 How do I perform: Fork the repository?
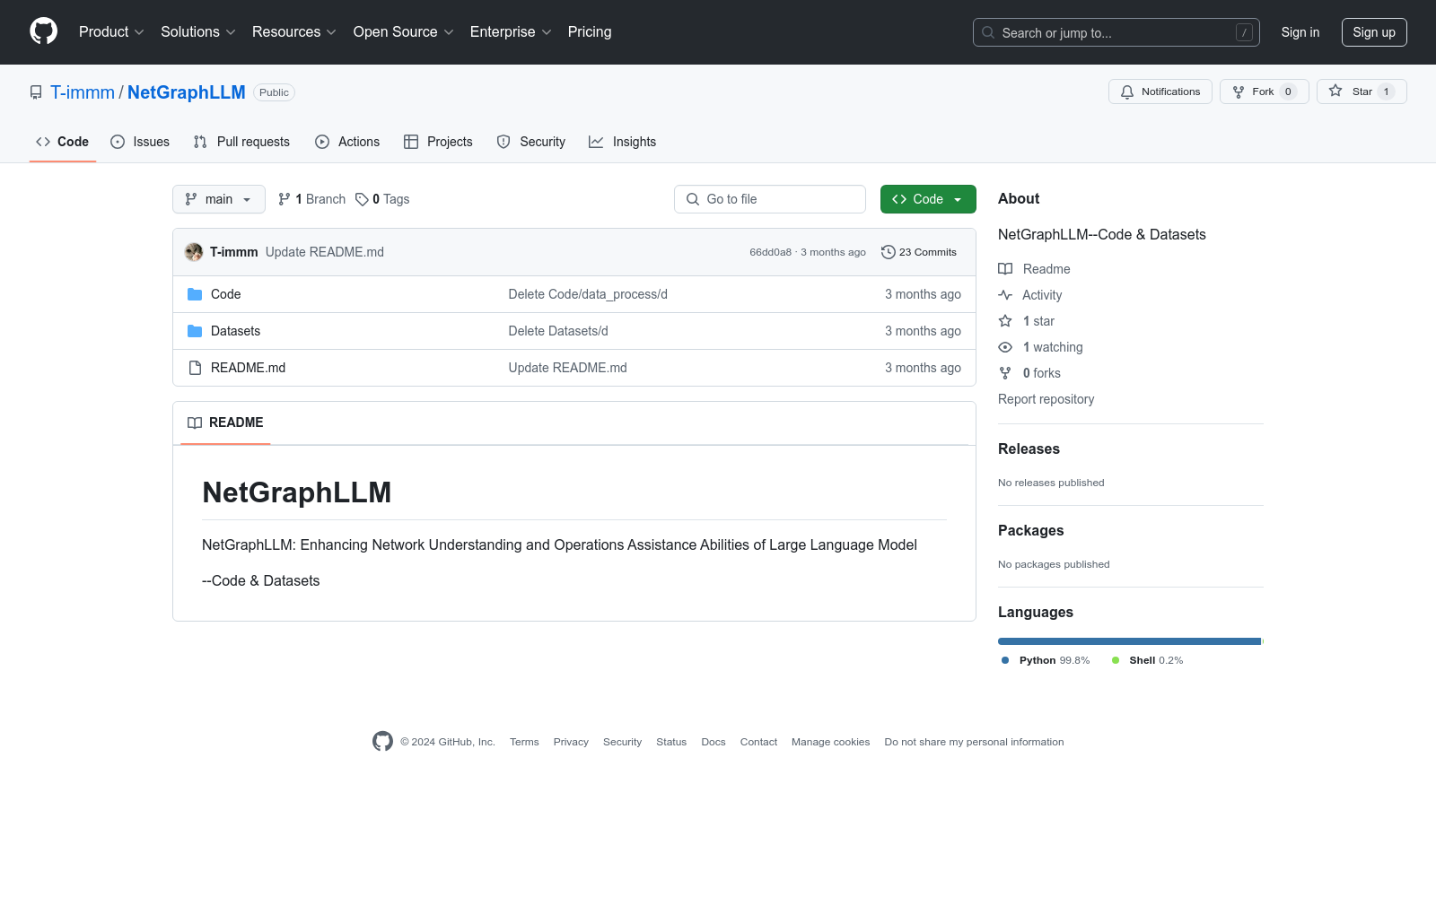pos(1264,91)
